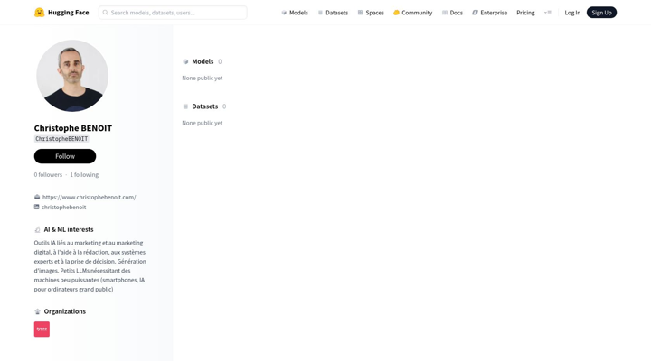Open the christophebenoit LinkedIn link
This screenshot has height=361, width=651.
click(63, 208)
